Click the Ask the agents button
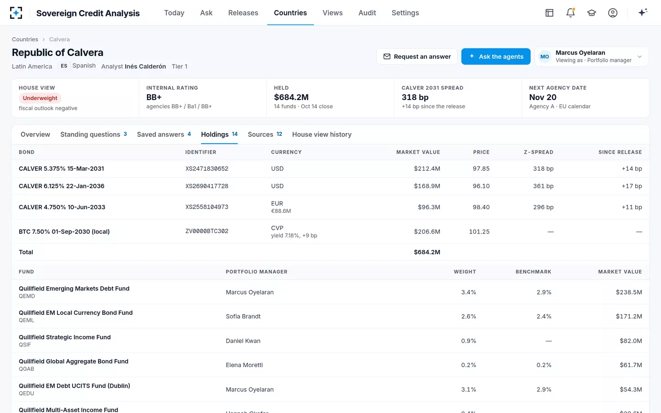This screenshot has height=413, width=661. point(496,56)
